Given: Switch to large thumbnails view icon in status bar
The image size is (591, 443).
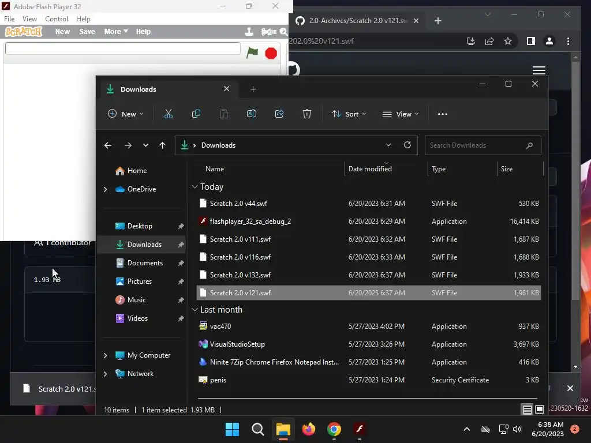Looking at the screenshot, I should click(x=540, y=410).
